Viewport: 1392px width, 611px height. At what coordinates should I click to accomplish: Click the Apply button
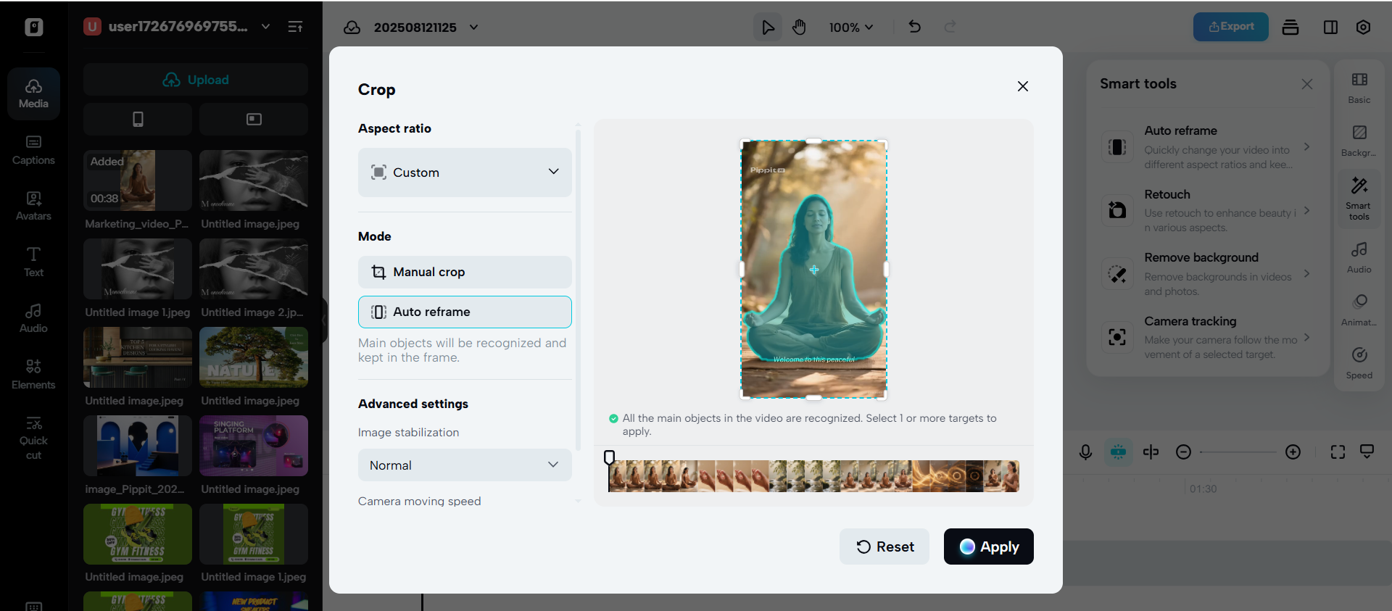coord(988,546)
